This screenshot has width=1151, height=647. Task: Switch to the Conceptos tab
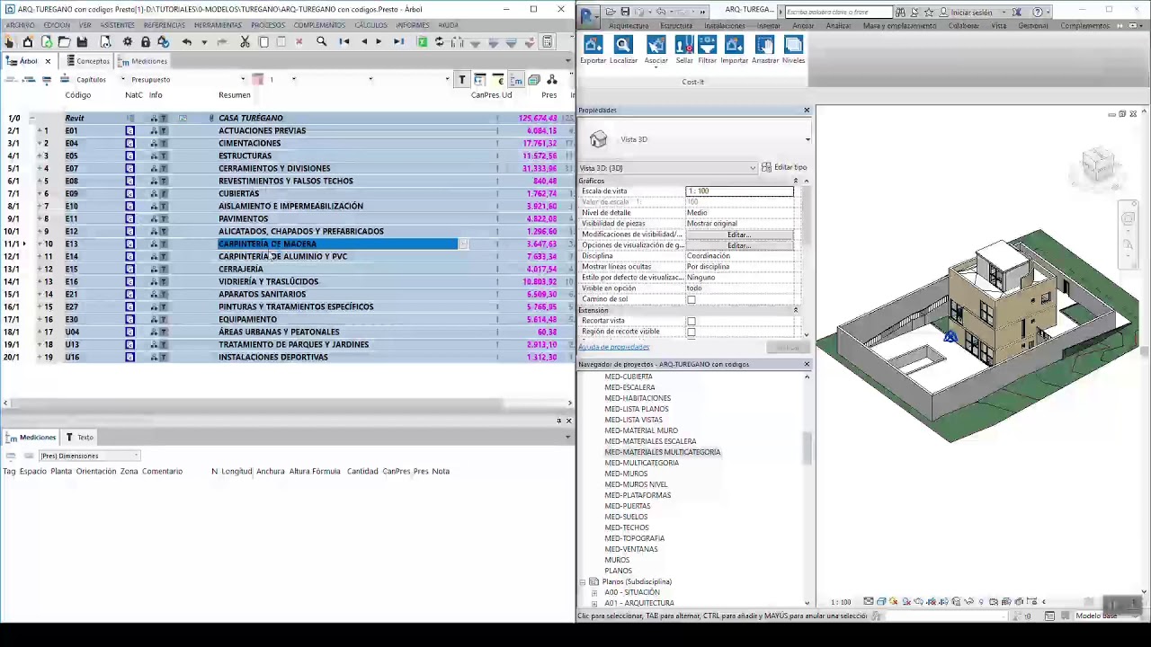pos(88,61)
